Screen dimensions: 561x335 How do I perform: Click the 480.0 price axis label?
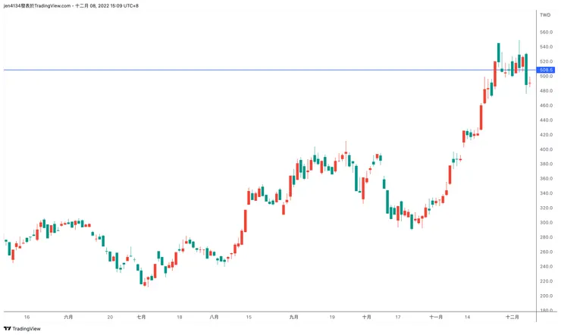(x=547, y=91)
